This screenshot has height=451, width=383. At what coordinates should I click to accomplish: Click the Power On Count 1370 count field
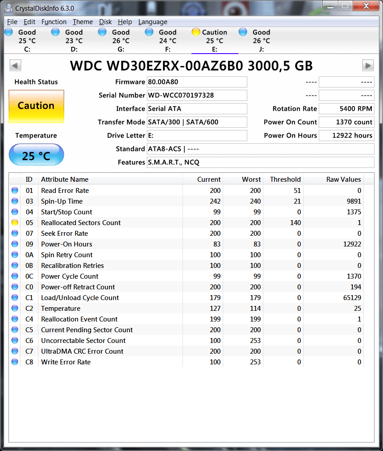point(346,122)
